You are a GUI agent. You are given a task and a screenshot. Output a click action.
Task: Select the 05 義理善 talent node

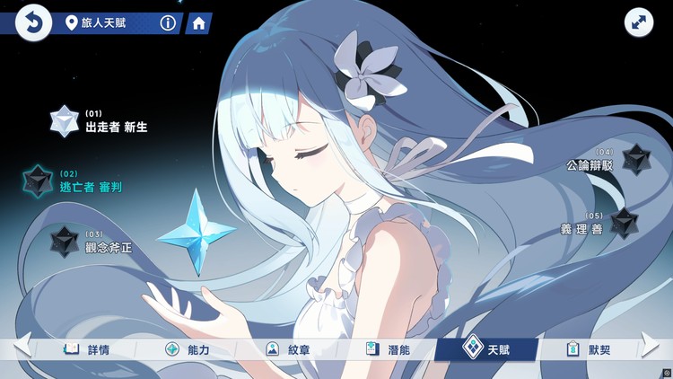coord(624,222)
